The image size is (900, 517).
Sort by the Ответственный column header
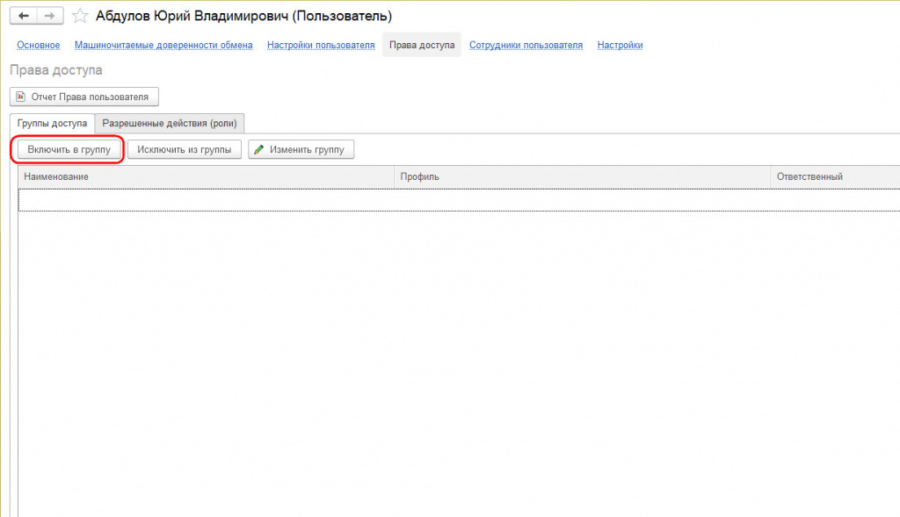835,176
